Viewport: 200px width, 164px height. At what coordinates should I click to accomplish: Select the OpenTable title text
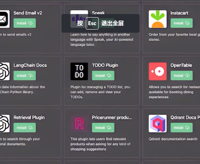(181, 65)
